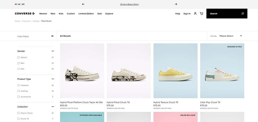Check the Accessories filter
258x122 pixels.
18,97
